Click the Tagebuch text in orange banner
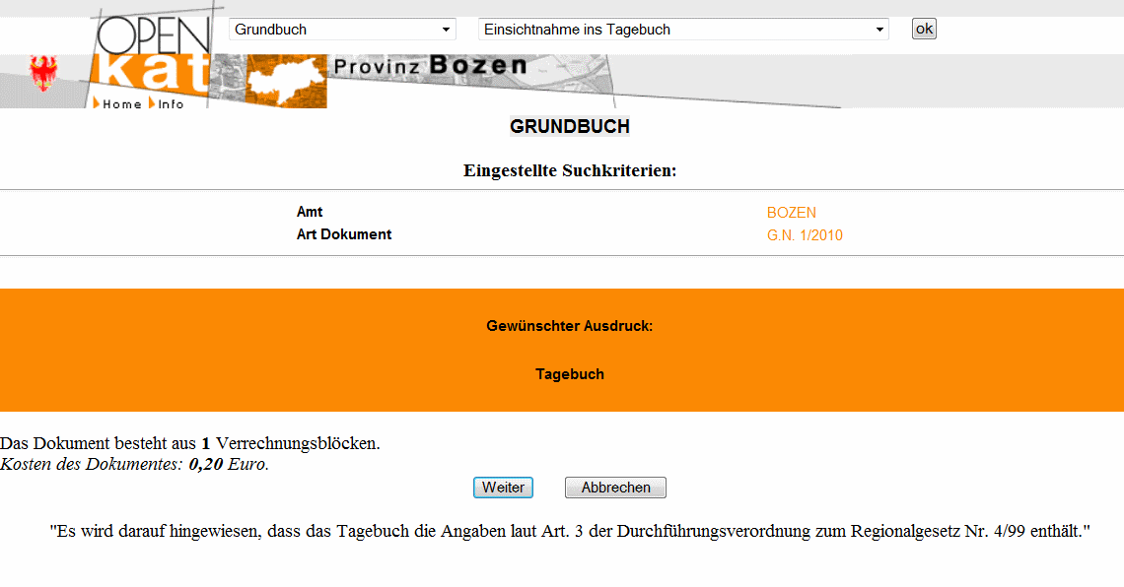 click(x=570, y=374)
